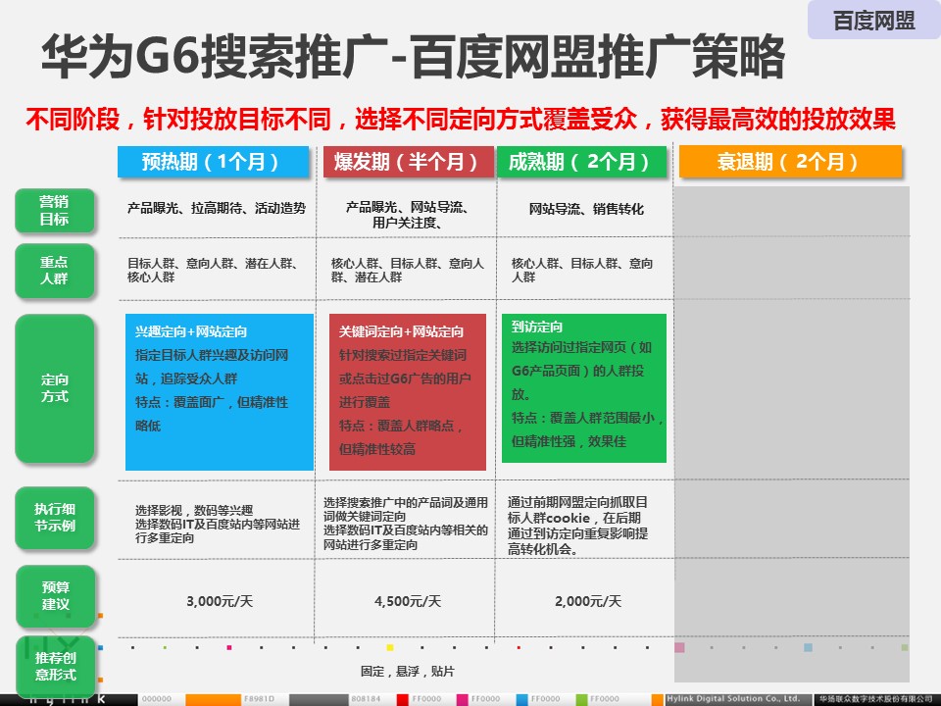Screen dimensions: 941x706
Task: Click the 4,500元/天 budget value
Action: coord(408,601)
